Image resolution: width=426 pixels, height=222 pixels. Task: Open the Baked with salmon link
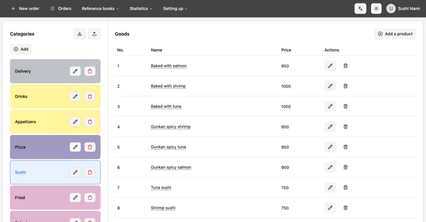(169, 66)
